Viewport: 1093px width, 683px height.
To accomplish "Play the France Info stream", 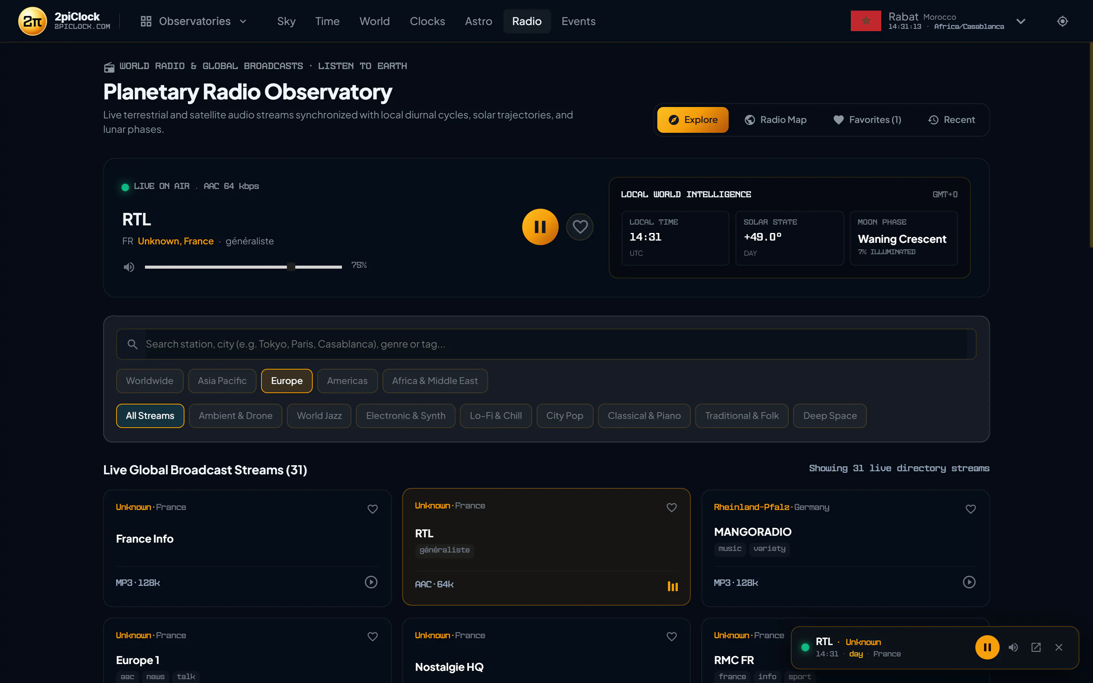I will point(371,582).
